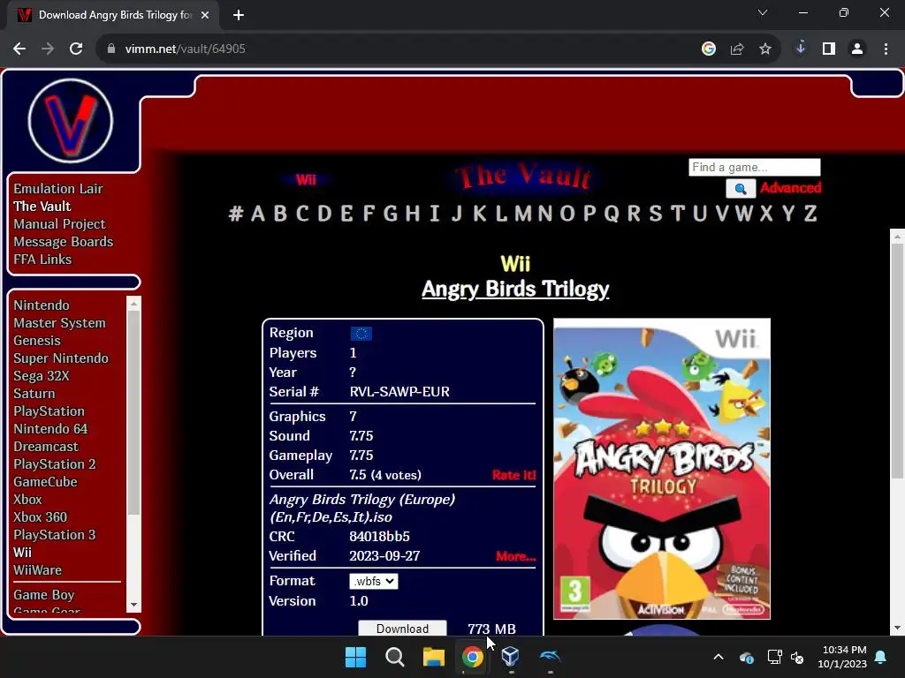The image size is (905, 678).
Task: Open The Vault in sidebar
Action: (x=42, y=207)
